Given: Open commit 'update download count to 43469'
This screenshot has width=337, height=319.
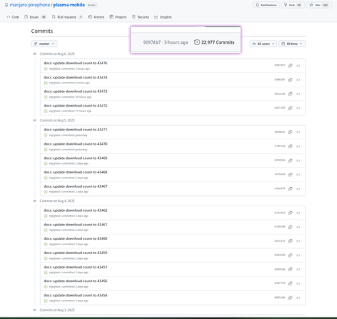Looking at the screenshot, I should (x=75, y=158).
